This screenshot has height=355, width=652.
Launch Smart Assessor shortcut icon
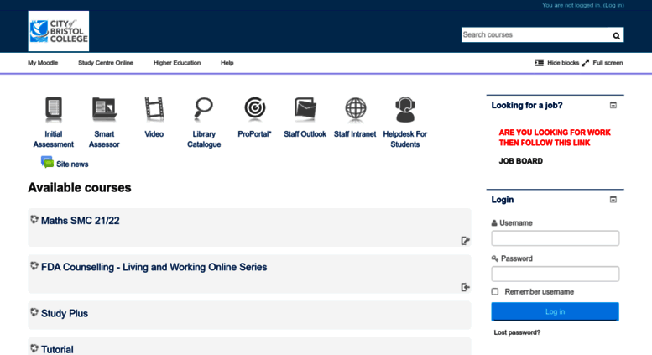click(x=104, y=109)
